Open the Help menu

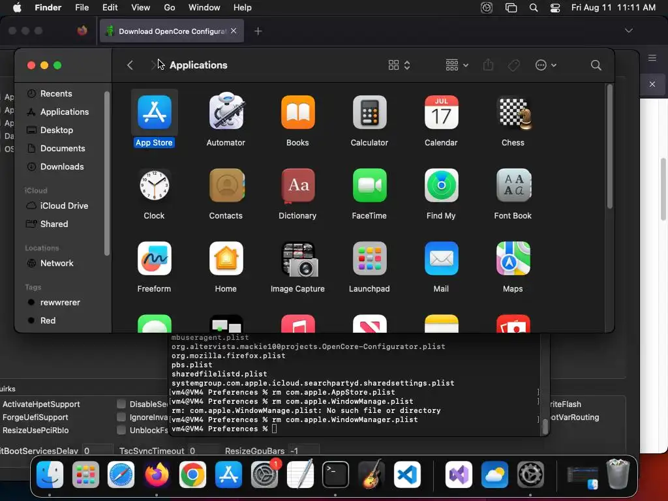243,7
